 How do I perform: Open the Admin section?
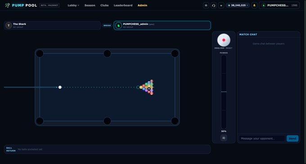click(x=142, y=5)
